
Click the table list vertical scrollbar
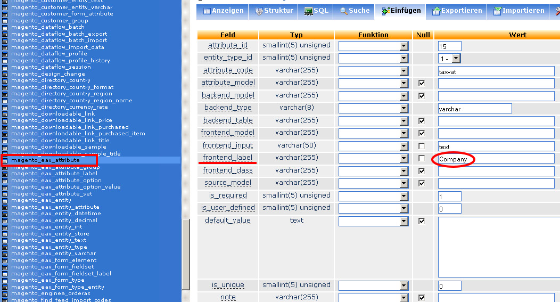[x=186, y=255]
